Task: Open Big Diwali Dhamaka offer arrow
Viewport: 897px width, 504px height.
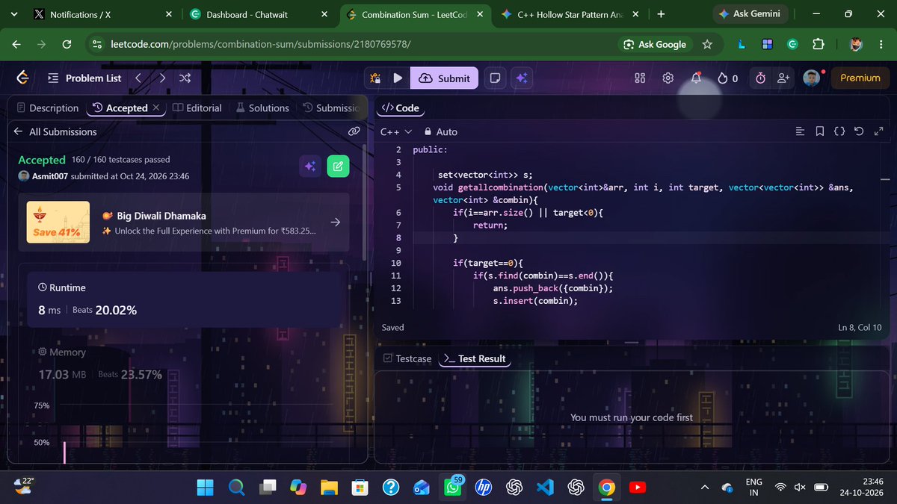Action: coord(336,222)
